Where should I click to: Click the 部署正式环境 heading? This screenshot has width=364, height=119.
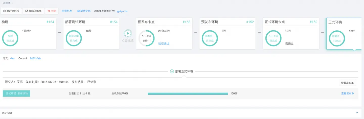[x=184, y=71]
